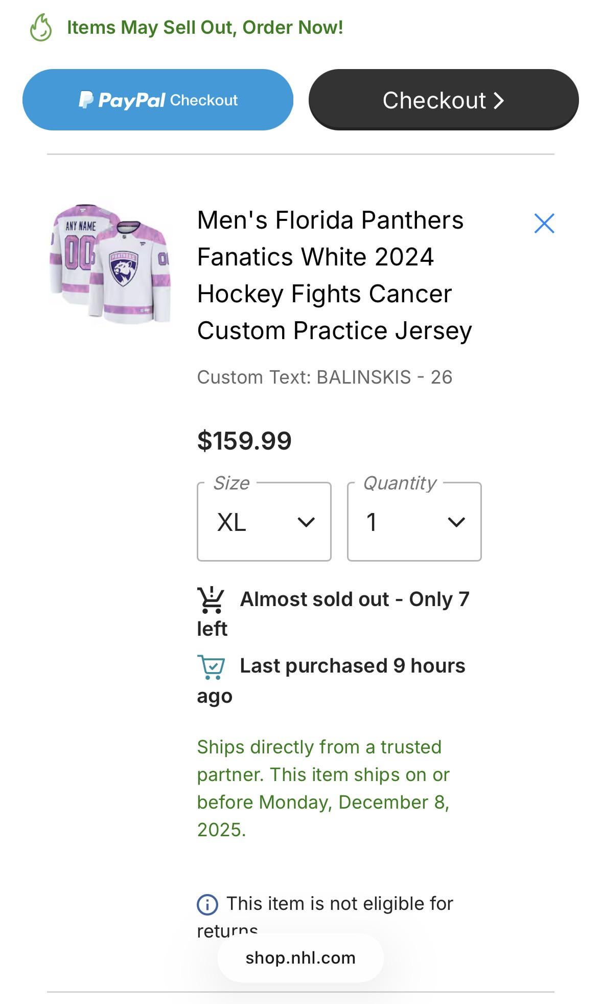Viewport: 602px width, 1004px height.
Task: Click the PayPal logo icon
Action: pos(86,100)
